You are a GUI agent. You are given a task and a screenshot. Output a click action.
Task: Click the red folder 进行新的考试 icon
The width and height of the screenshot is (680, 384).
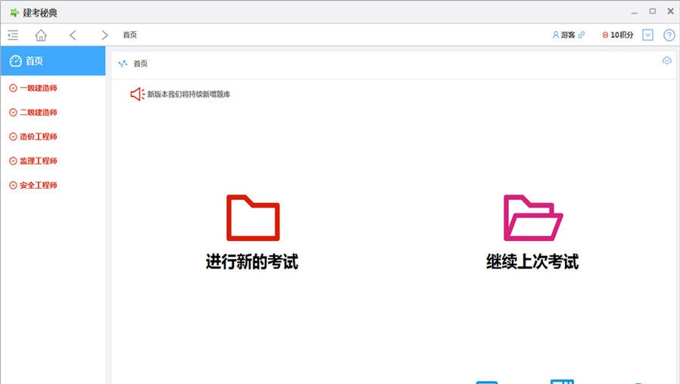click(x=253, y=218)
